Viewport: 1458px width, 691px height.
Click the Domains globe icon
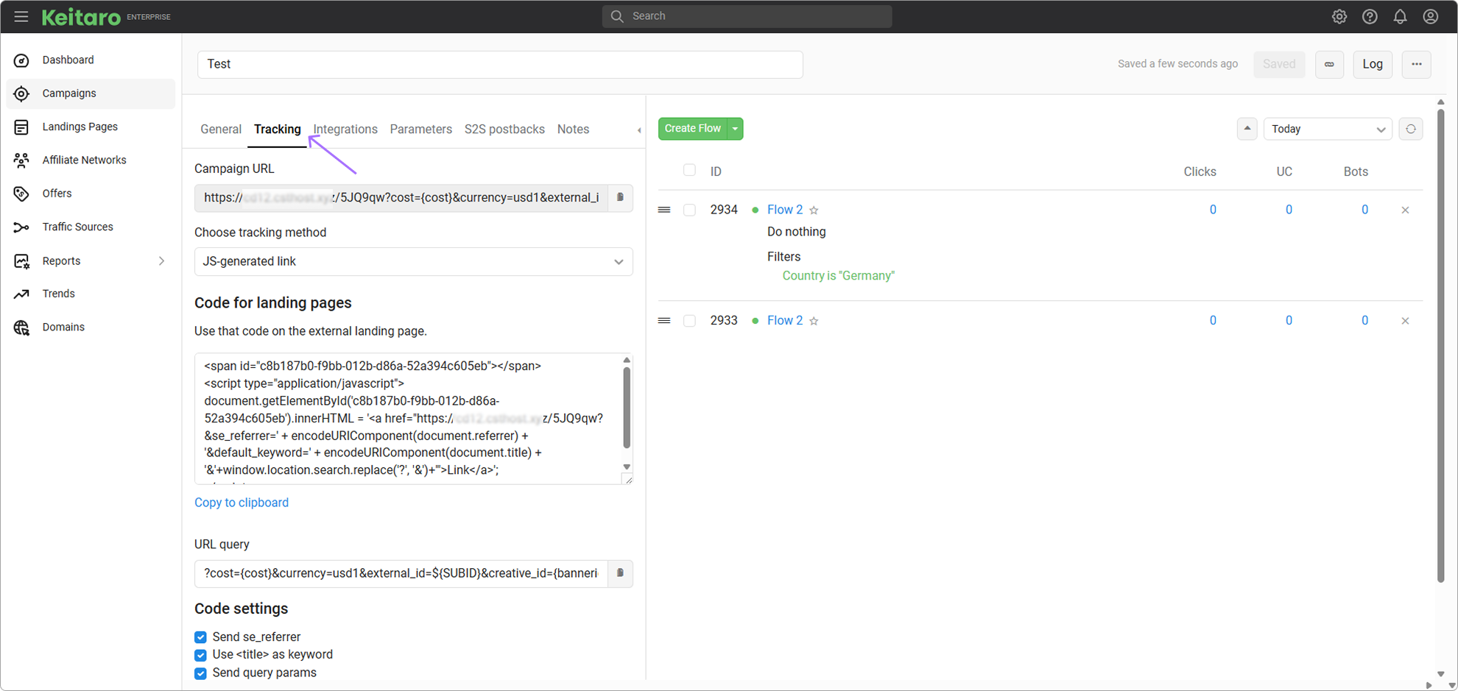point(21,327)
